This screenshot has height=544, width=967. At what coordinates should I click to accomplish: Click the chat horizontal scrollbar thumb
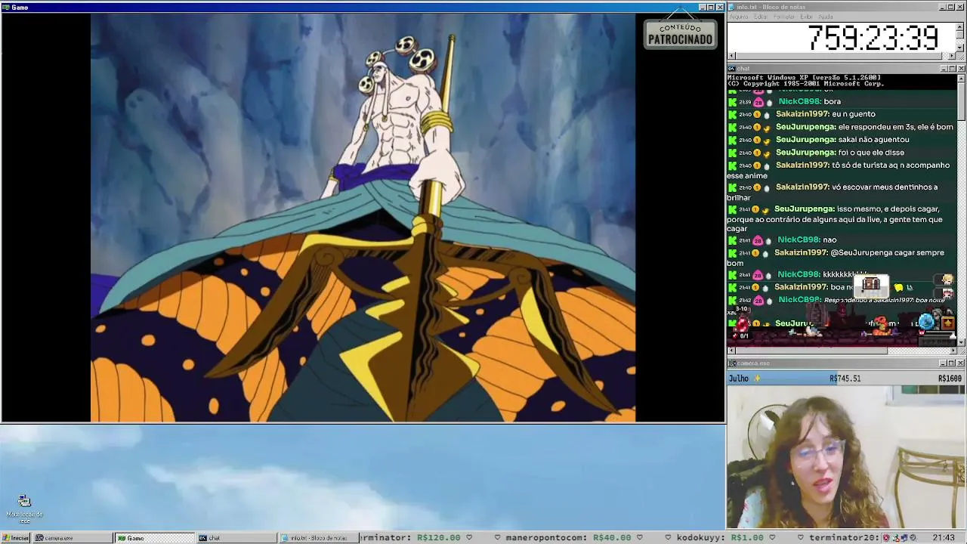[x=811, y=351]
